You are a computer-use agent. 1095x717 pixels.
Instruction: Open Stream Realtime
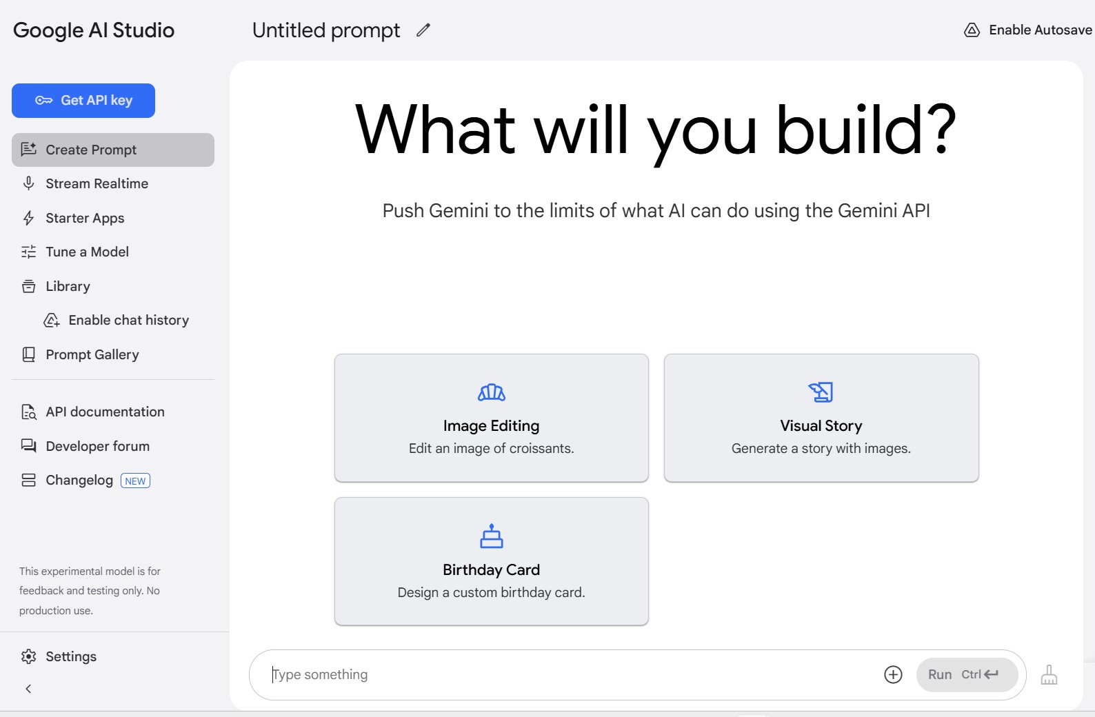coord(97,183)
